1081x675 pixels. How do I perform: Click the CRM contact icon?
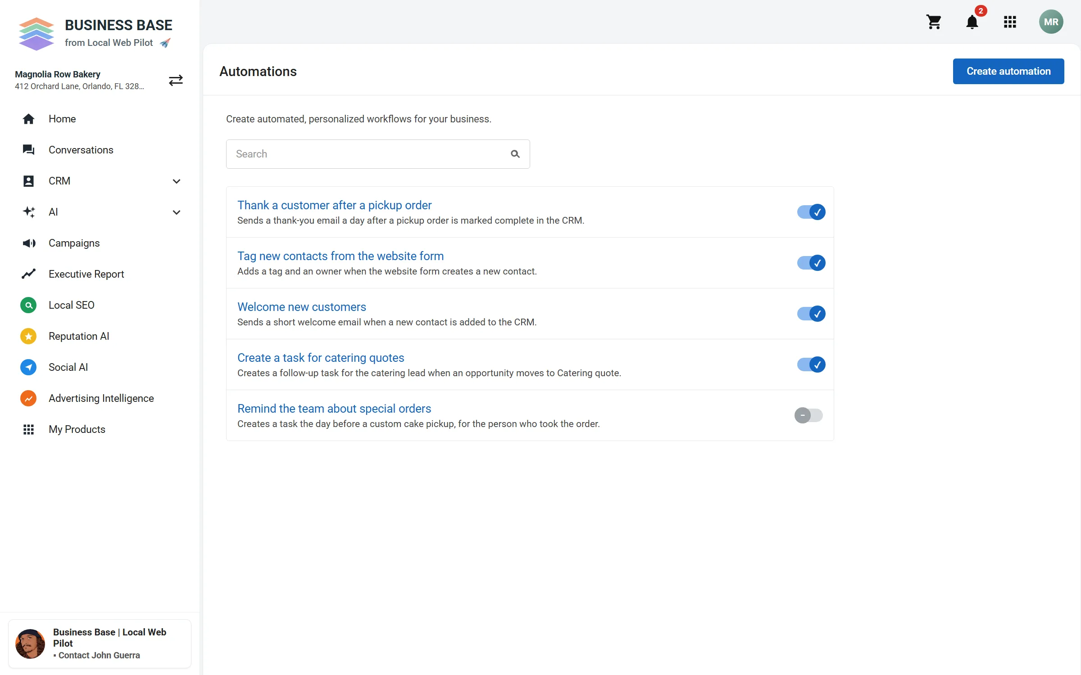click(28, 181)
